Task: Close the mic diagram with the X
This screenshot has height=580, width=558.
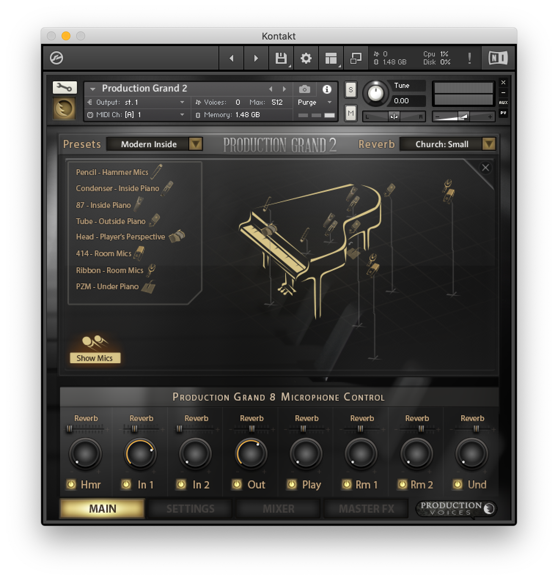Action: click(x=485, y=168)
